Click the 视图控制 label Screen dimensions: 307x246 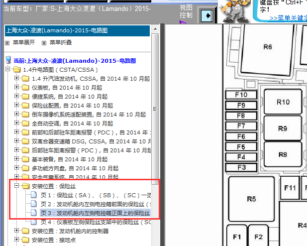click(x=186, y=11)
